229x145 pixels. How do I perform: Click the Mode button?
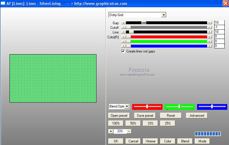[x=202, y=141]
